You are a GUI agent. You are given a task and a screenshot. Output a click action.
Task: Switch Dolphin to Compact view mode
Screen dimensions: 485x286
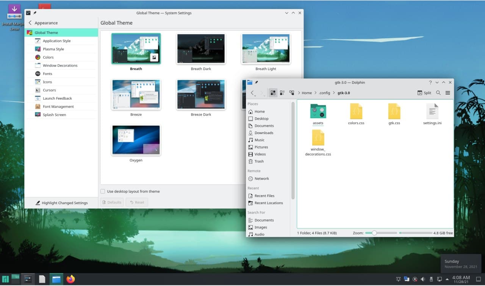tap(282, 93)
